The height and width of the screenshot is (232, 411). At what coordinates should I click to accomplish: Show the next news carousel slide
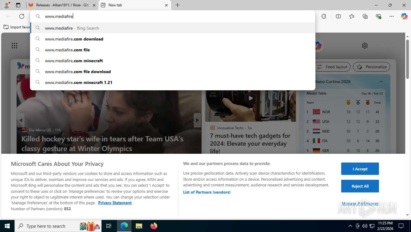tap(197, 120)
